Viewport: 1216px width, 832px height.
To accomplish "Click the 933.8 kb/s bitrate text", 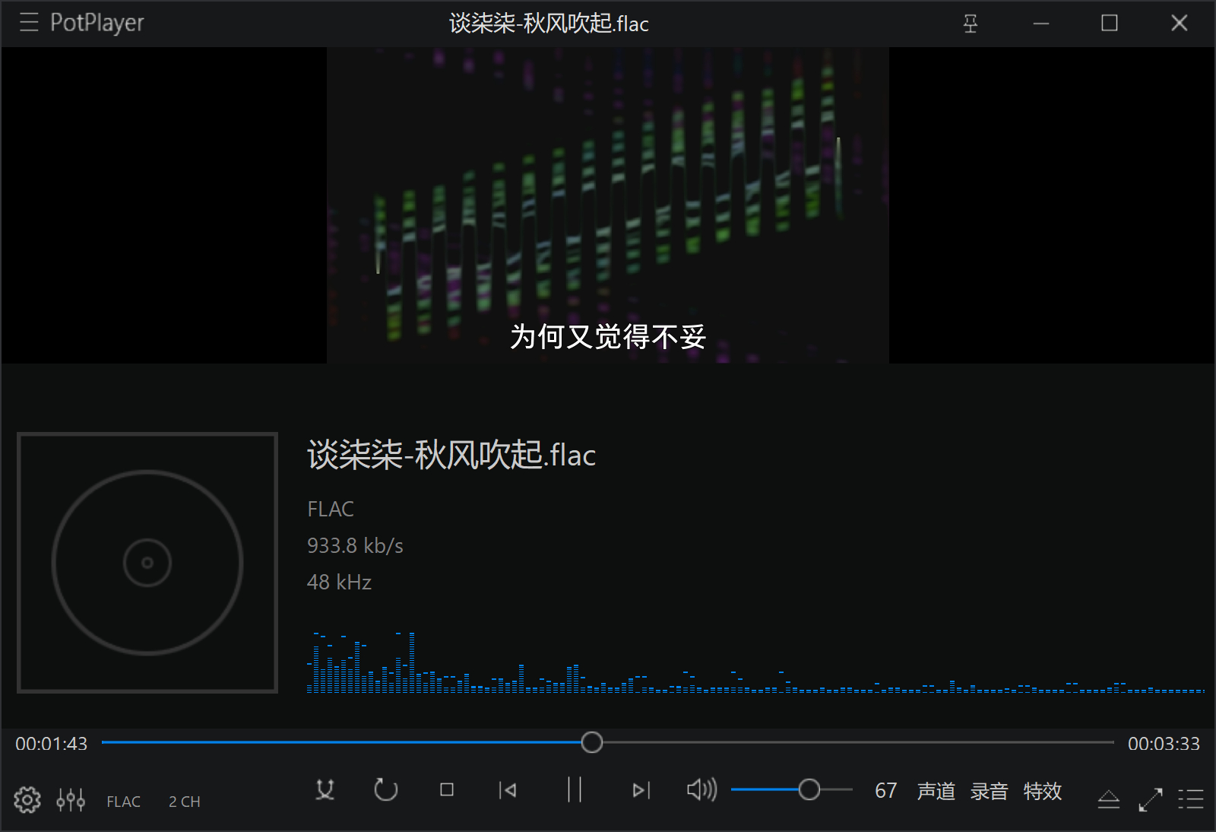I will pos(355,546).
